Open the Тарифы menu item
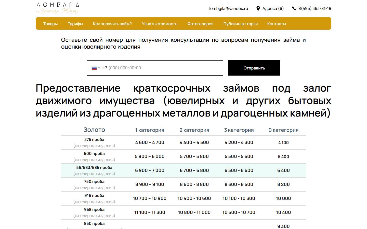 [75, 24]
